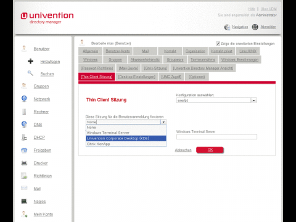Screen dimensions: 296x222
Task: Click the Richtlinien policy icon
Action: click(x=24, y=176)
